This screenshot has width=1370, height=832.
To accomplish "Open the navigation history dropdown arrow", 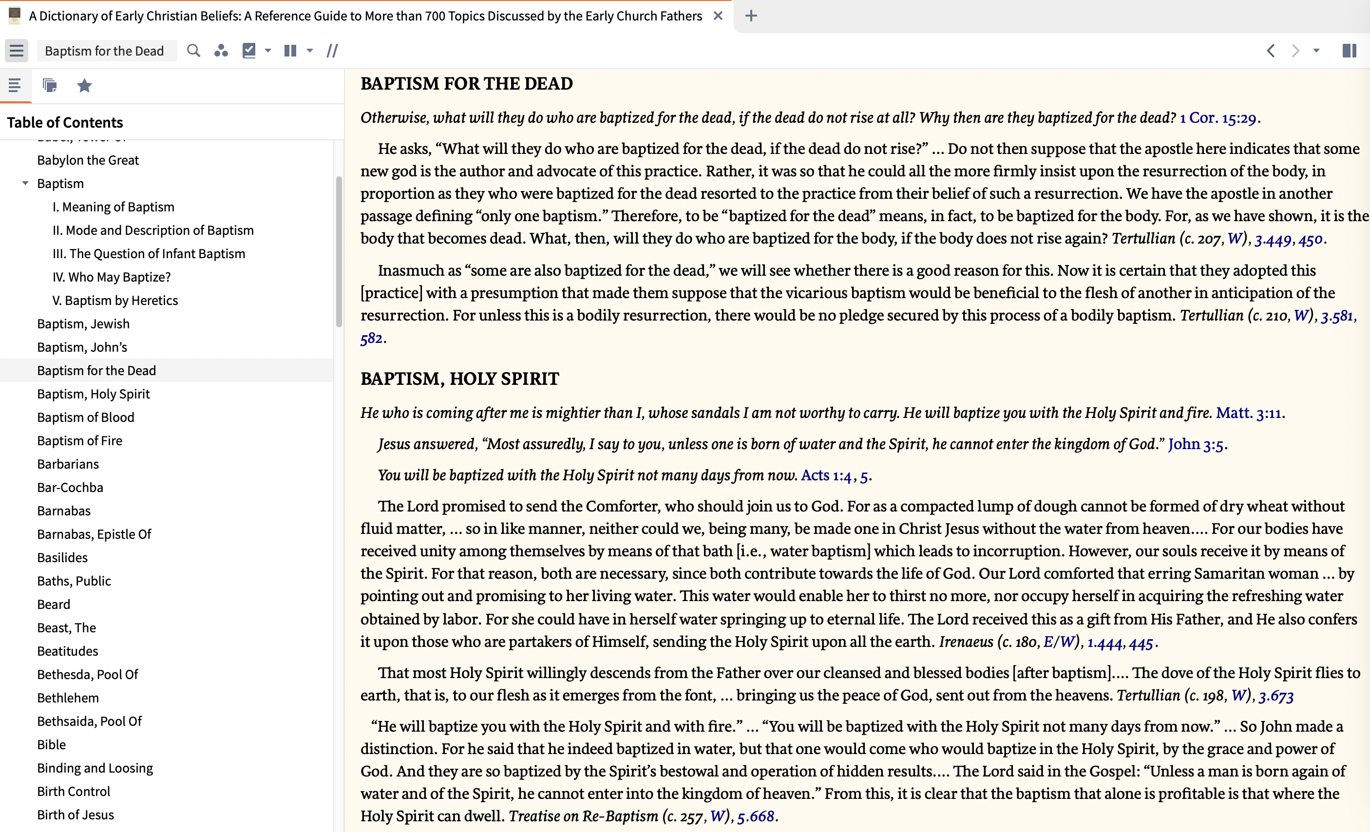I will click(1316, 51).
